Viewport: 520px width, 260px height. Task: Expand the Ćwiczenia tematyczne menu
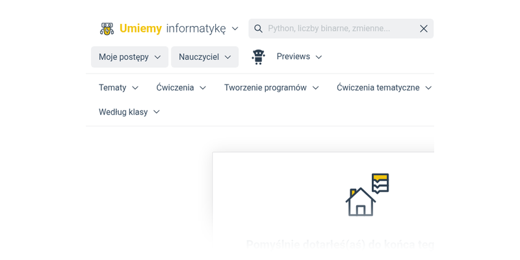point(384,88)
